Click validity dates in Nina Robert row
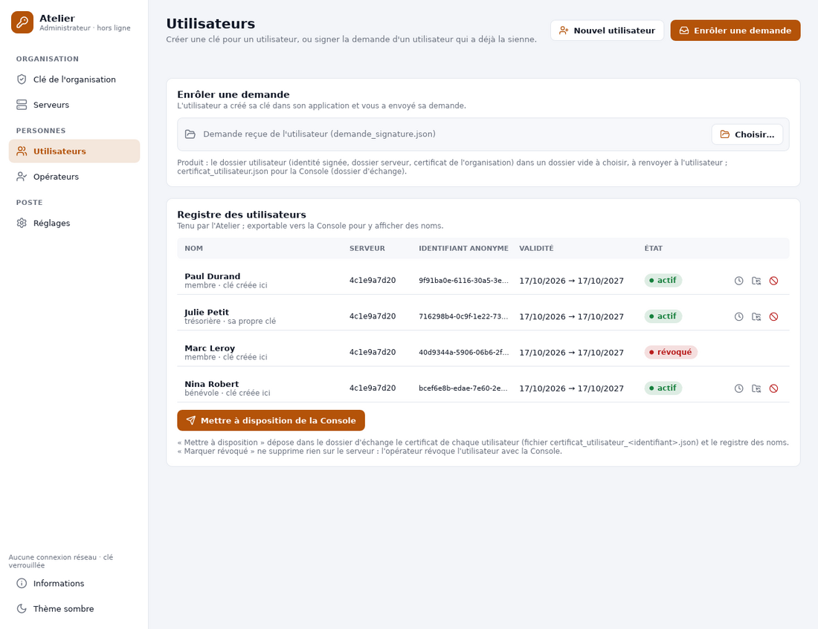Screen dimensions: 818x629 coord(571,388)
